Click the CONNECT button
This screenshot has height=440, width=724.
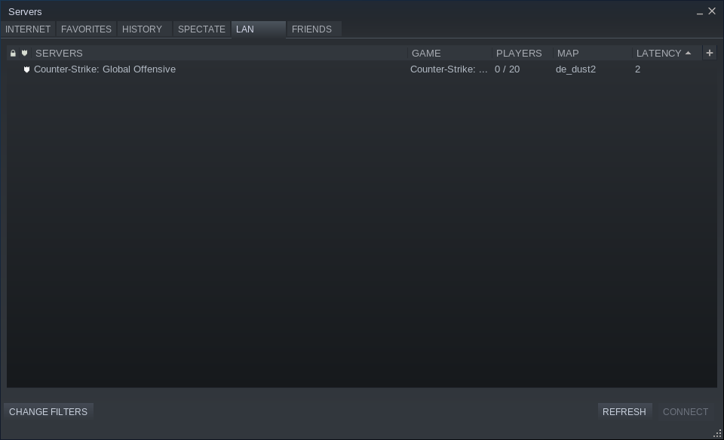click(686, 412)
